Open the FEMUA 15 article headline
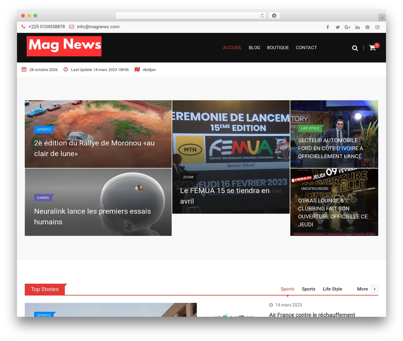 click(x=225, y=196)
